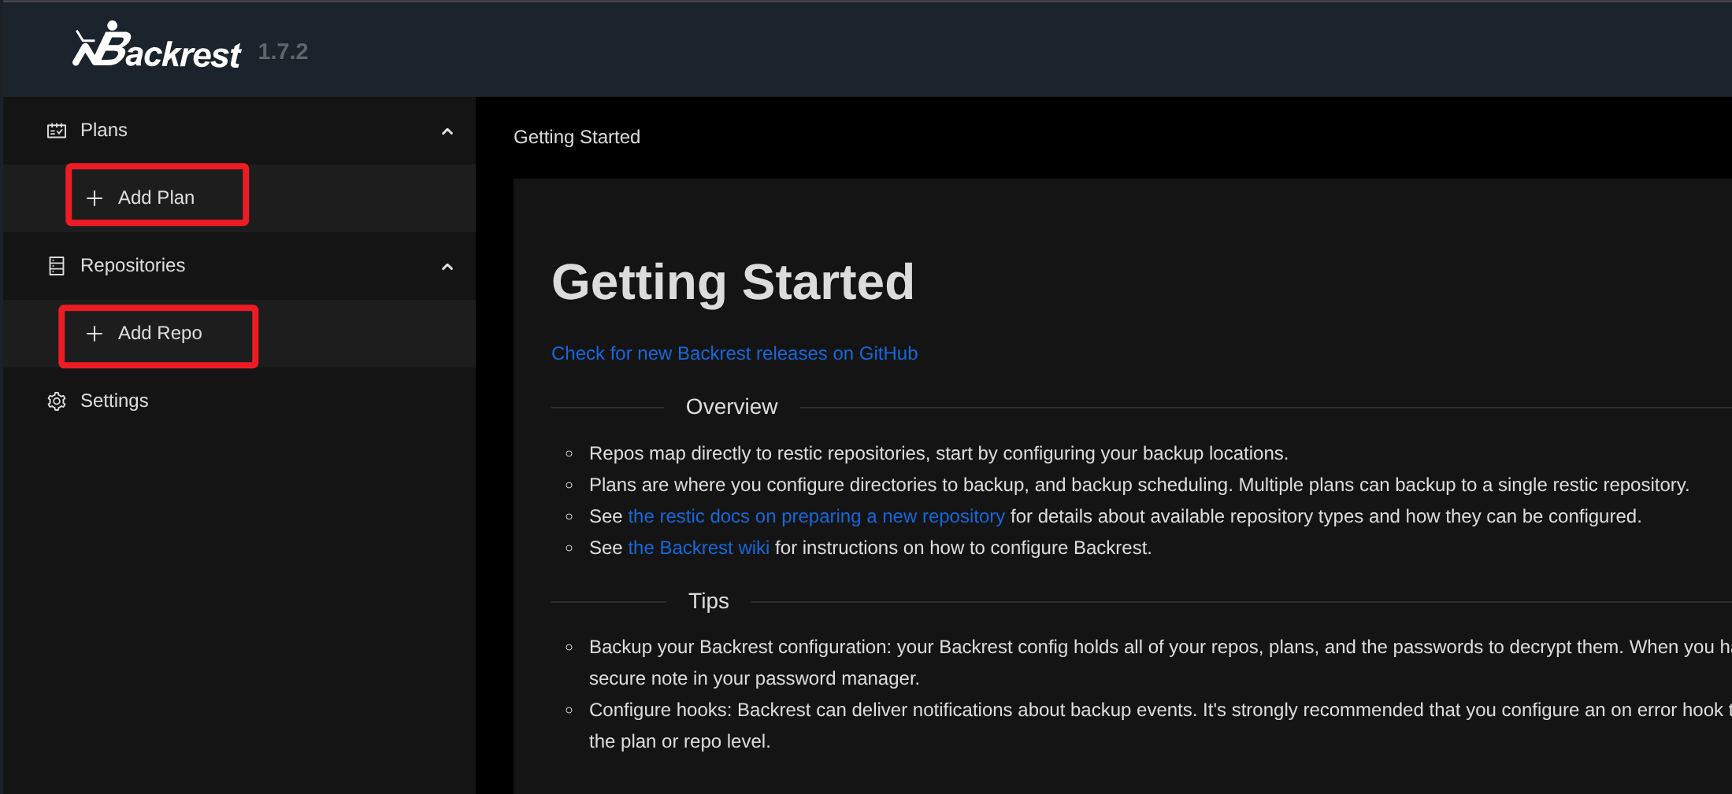The image size is (1732, 794).
Task: Open the Backrest wiki link
Action: click(x=698, y=548)
